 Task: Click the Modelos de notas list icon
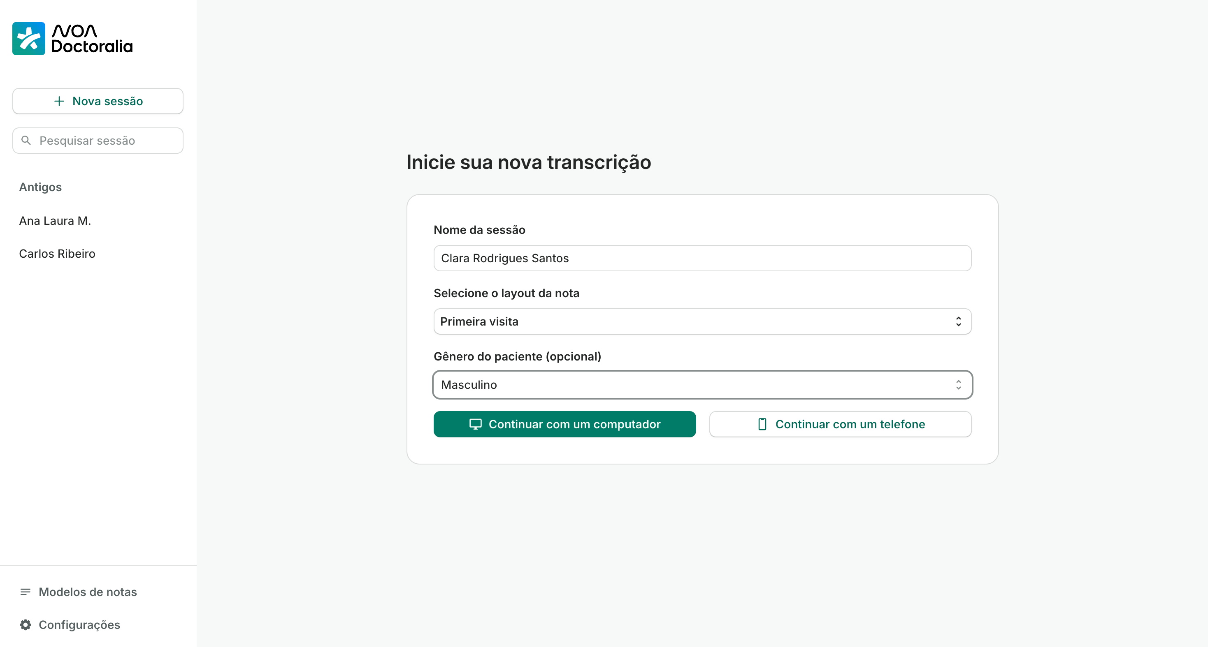[x=26, y=592]
